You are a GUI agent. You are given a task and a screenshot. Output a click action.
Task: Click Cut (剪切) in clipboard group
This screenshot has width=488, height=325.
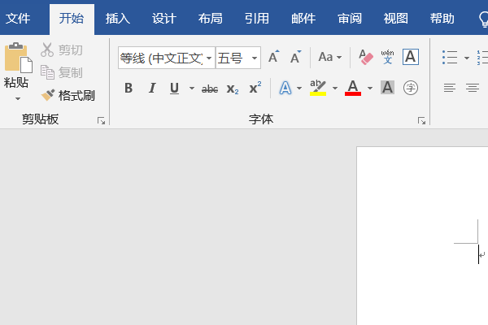point(62,50)
